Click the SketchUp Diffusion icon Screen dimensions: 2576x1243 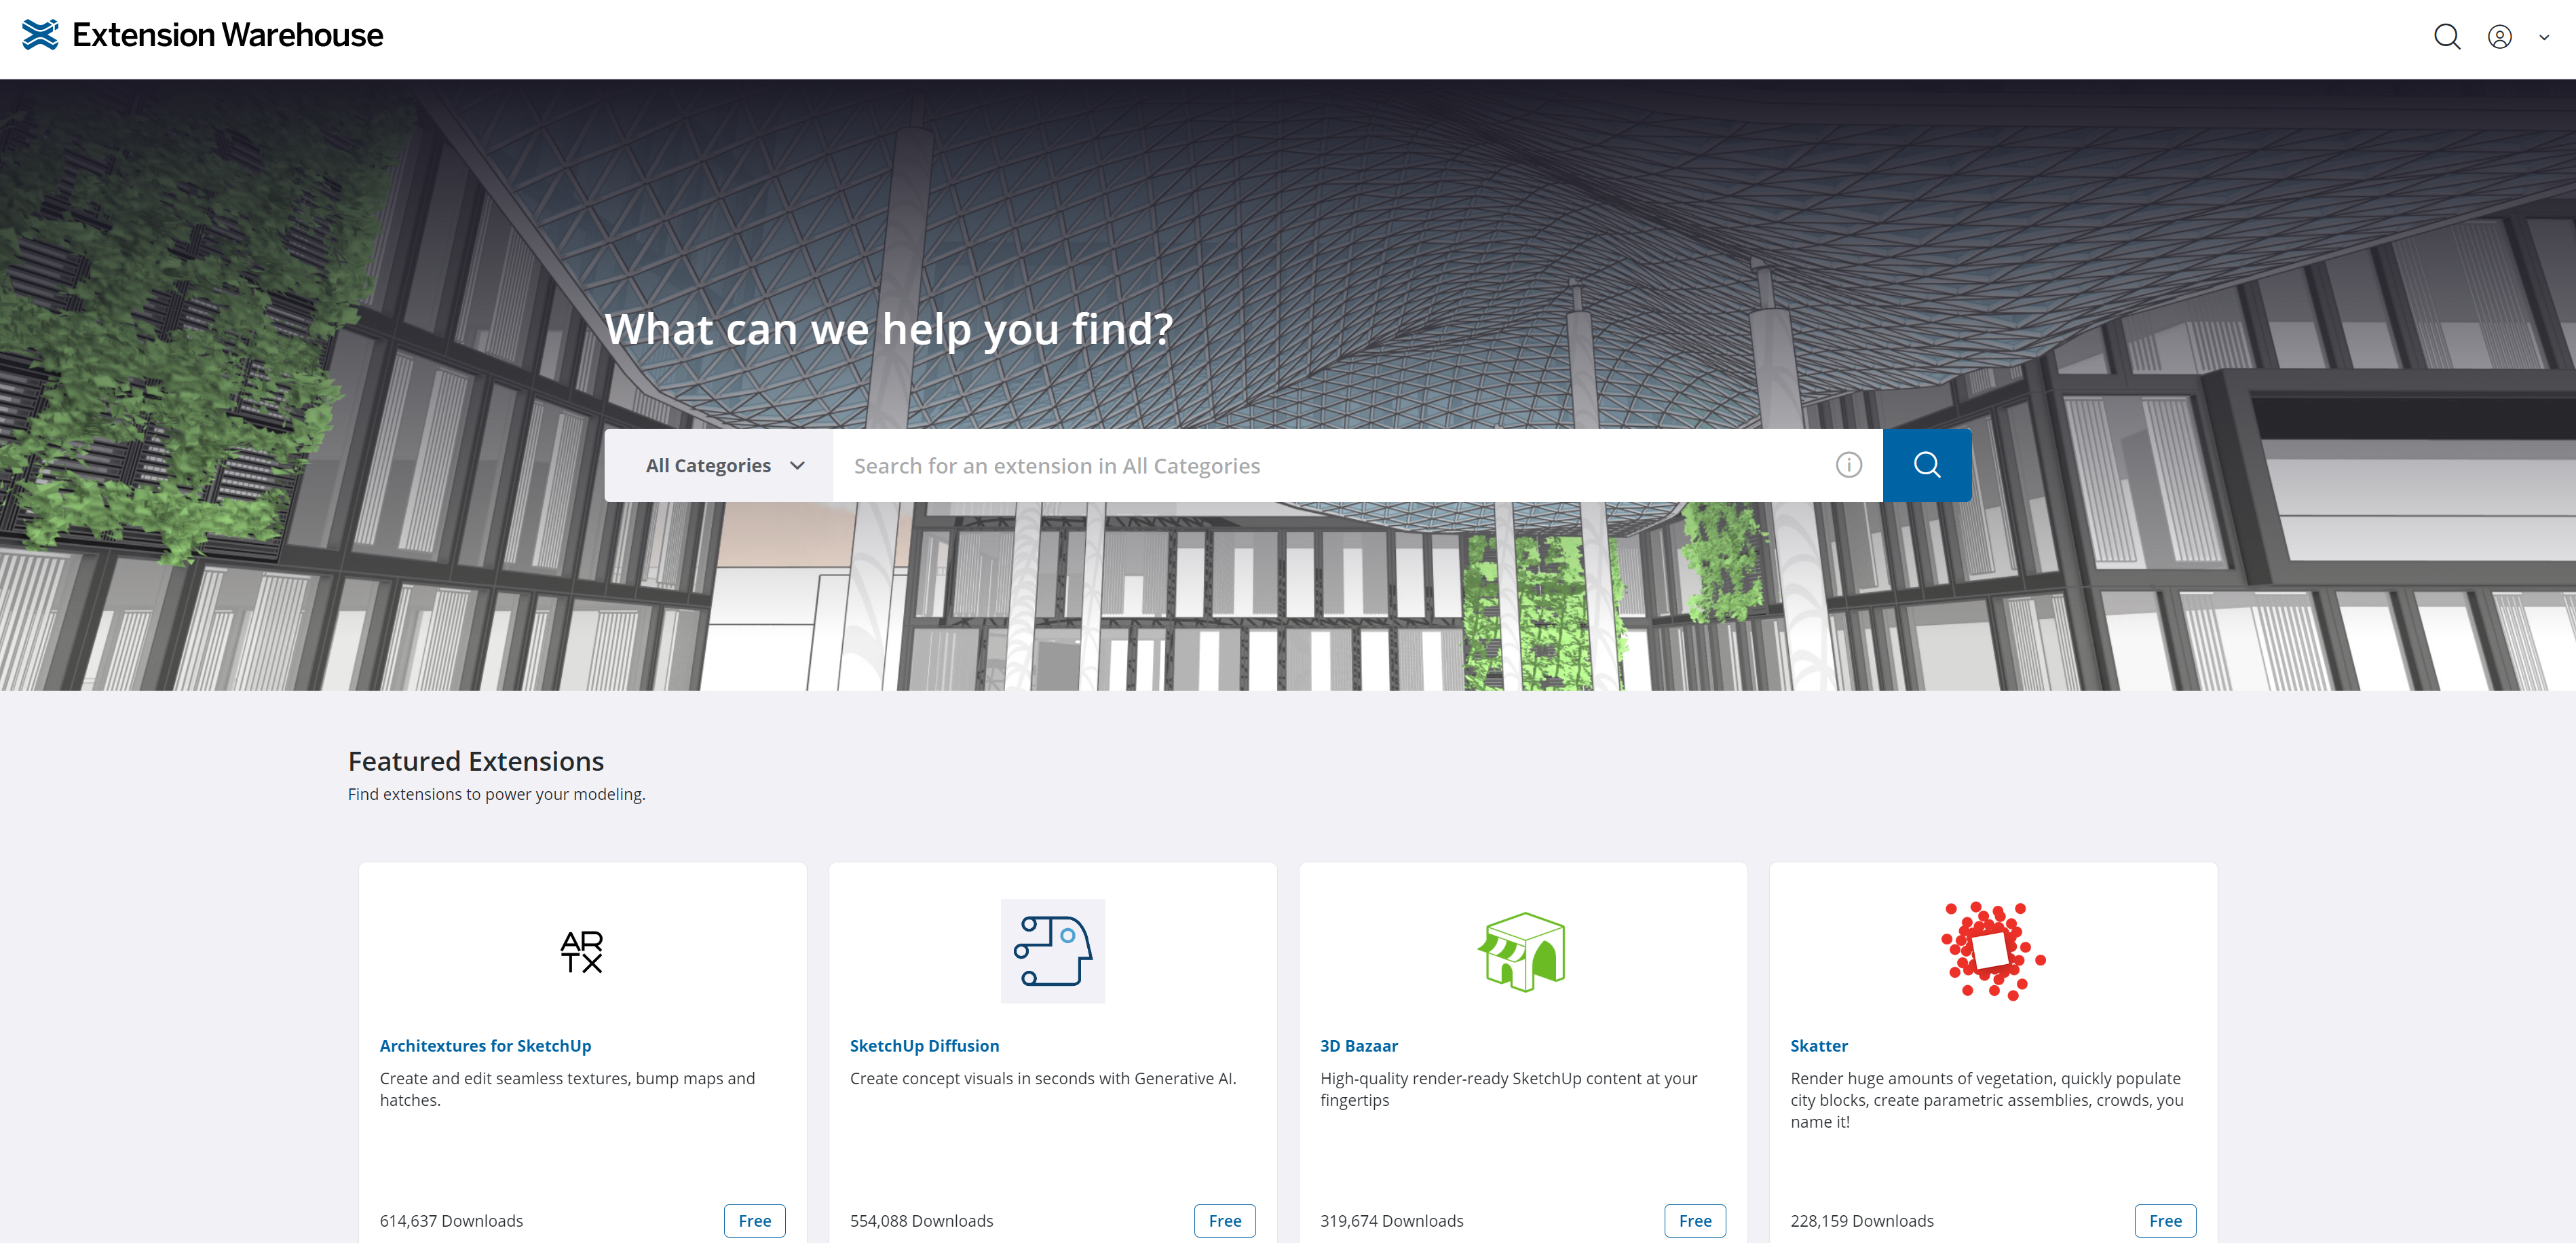point(1052,951)
